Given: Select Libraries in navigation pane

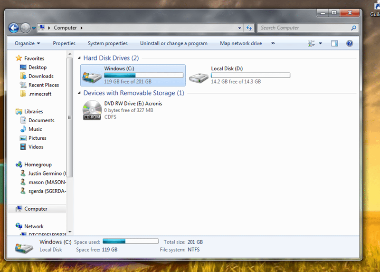Looking at the screenshot, I should click(33, 112).
